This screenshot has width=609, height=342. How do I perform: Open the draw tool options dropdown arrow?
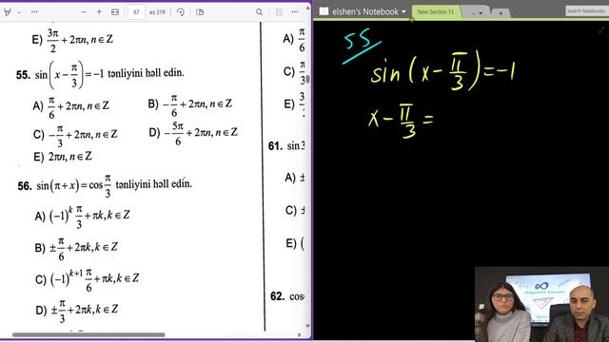19,12
